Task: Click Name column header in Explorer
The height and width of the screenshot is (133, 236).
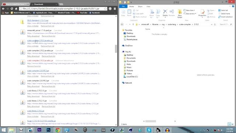Action: click(x=147, y=29)
